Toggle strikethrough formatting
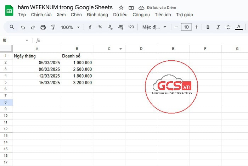 pos(228,27)
